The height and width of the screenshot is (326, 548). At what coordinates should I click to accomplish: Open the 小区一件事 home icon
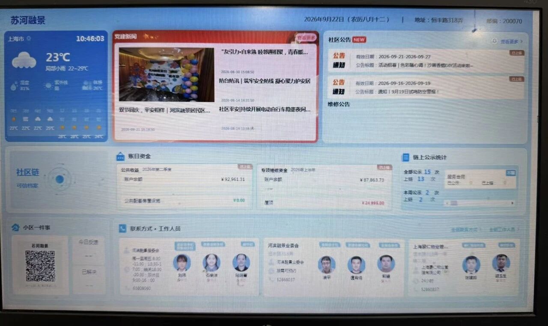click(x=15, y=227)
